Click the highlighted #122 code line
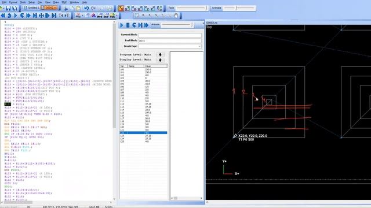The image size is (371, 208). point(14,104)
